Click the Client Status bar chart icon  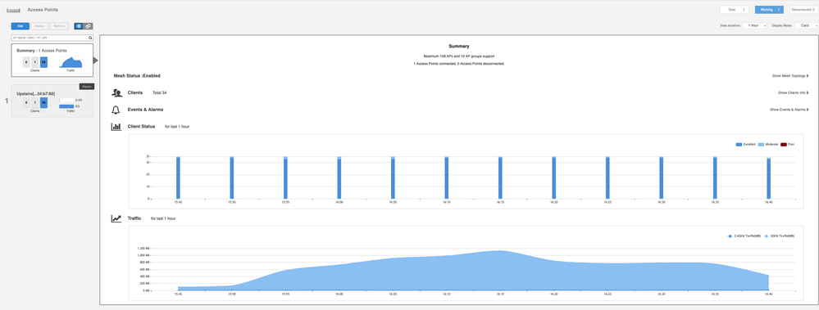[116, 127]
